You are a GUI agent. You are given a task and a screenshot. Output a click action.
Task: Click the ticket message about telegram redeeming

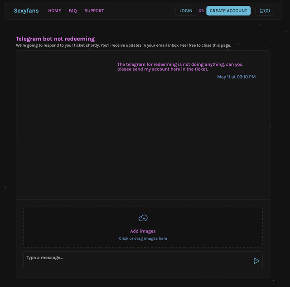pos(180,67)
